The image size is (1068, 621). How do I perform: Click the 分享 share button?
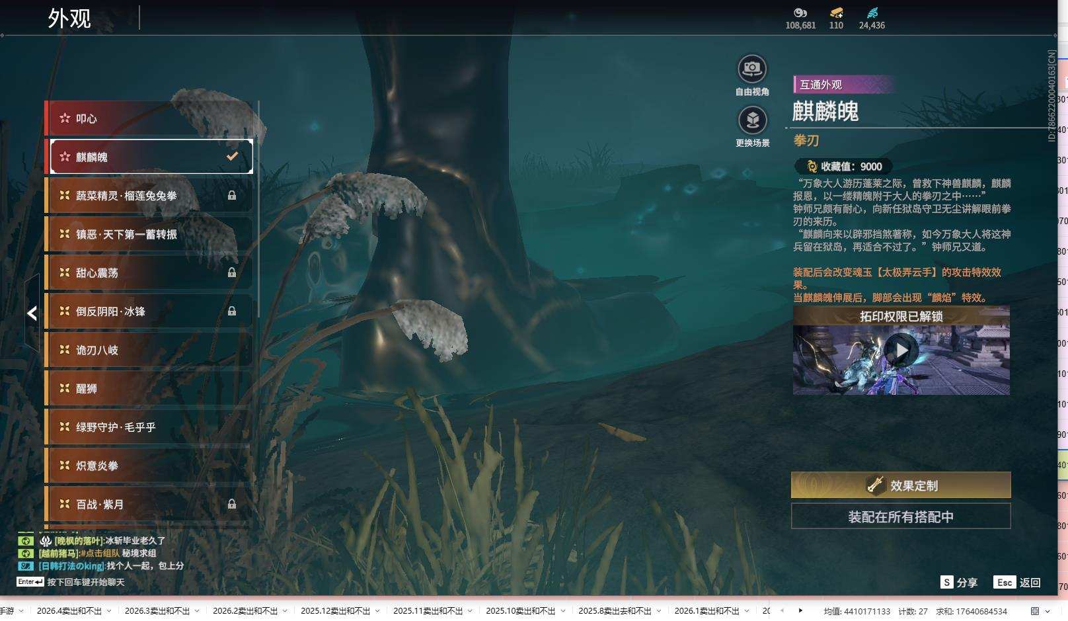pyautogui.click(x=959, y=583)
